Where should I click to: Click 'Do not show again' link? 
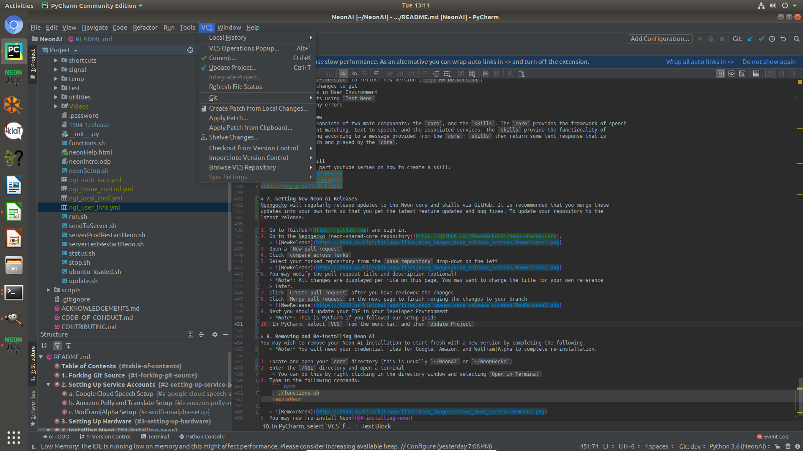click(769, 62)
